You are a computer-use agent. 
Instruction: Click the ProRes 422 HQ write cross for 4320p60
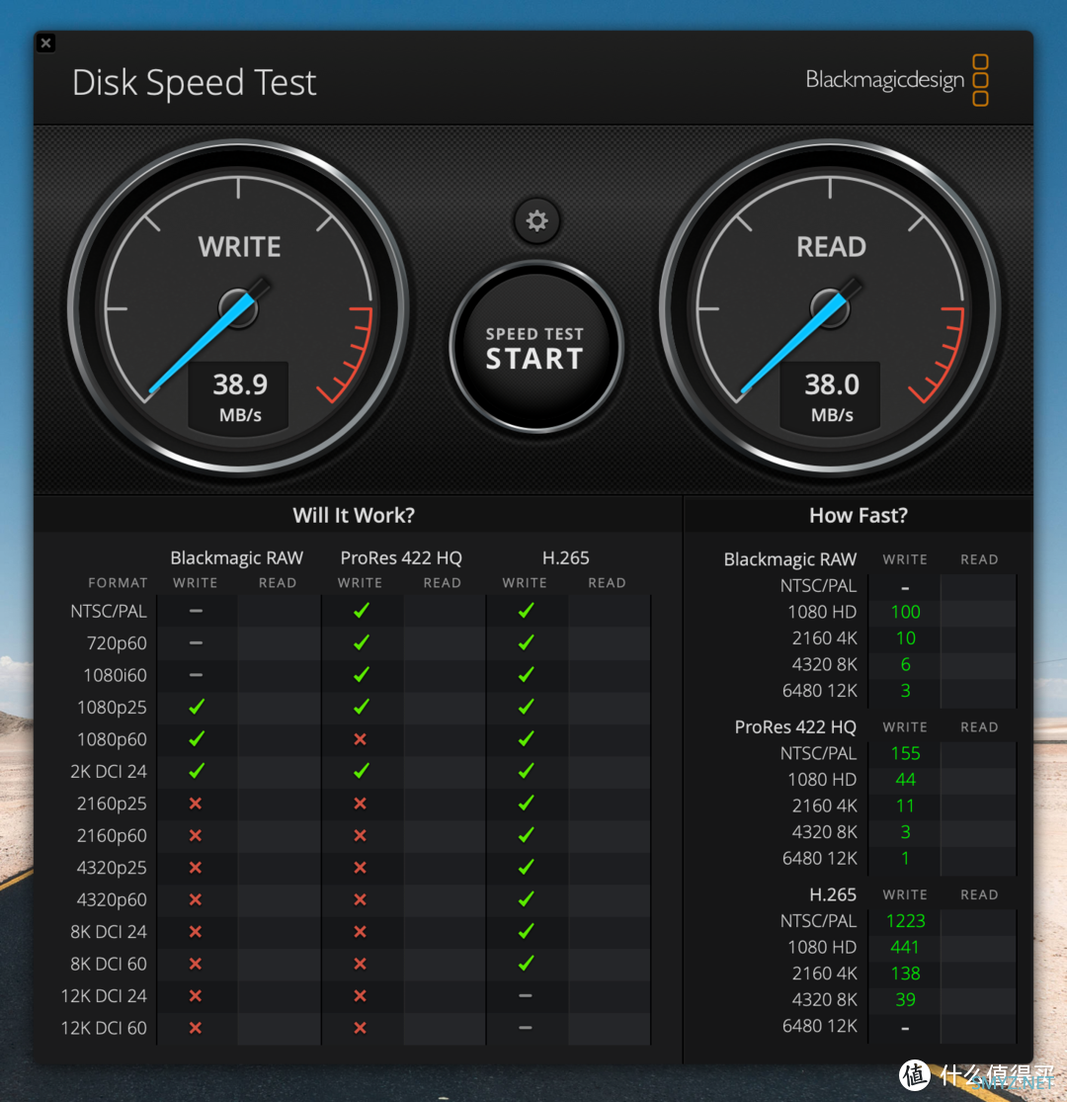click(361, 899)
